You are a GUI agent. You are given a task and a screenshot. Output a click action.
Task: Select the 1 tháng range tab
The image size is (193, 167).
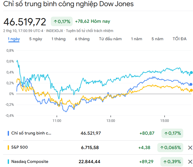[x=59, y=39]
